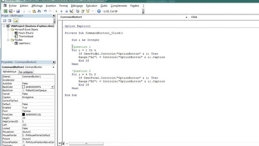Screen dimensions: 259x146
Task: Switch to the Par catégorie properties tab
Action: [25, 72]
